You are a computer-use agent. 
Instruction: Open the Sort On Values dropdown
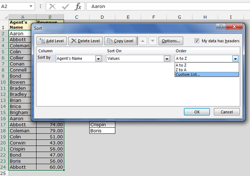click(167, 59)
